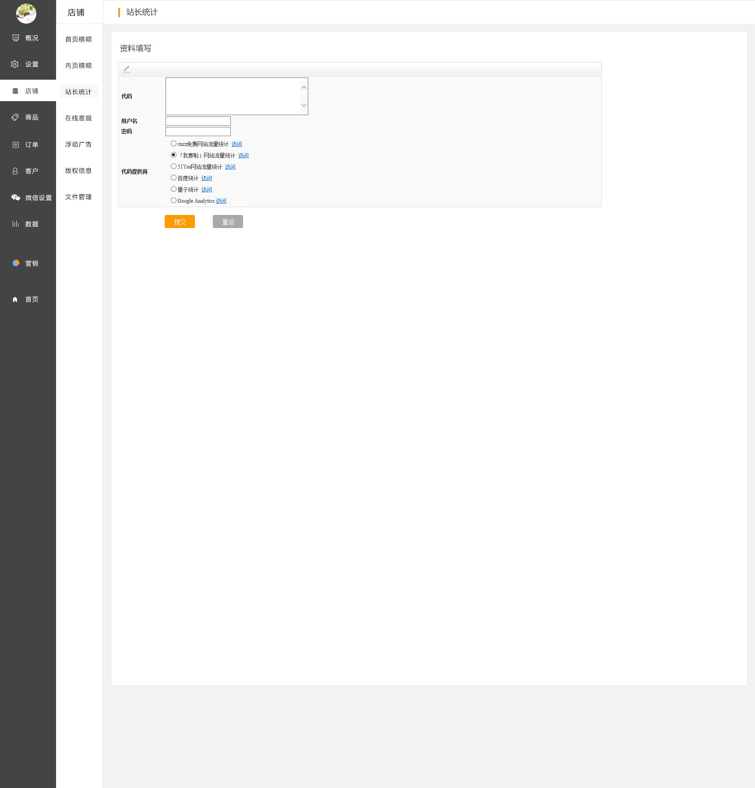Click the Settings (设置) gear icon
The image size is (755, 788).
pos(15,64)
